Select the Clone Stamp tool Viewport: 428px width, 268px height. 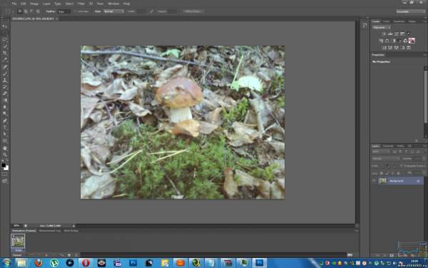tap(5, 80)
